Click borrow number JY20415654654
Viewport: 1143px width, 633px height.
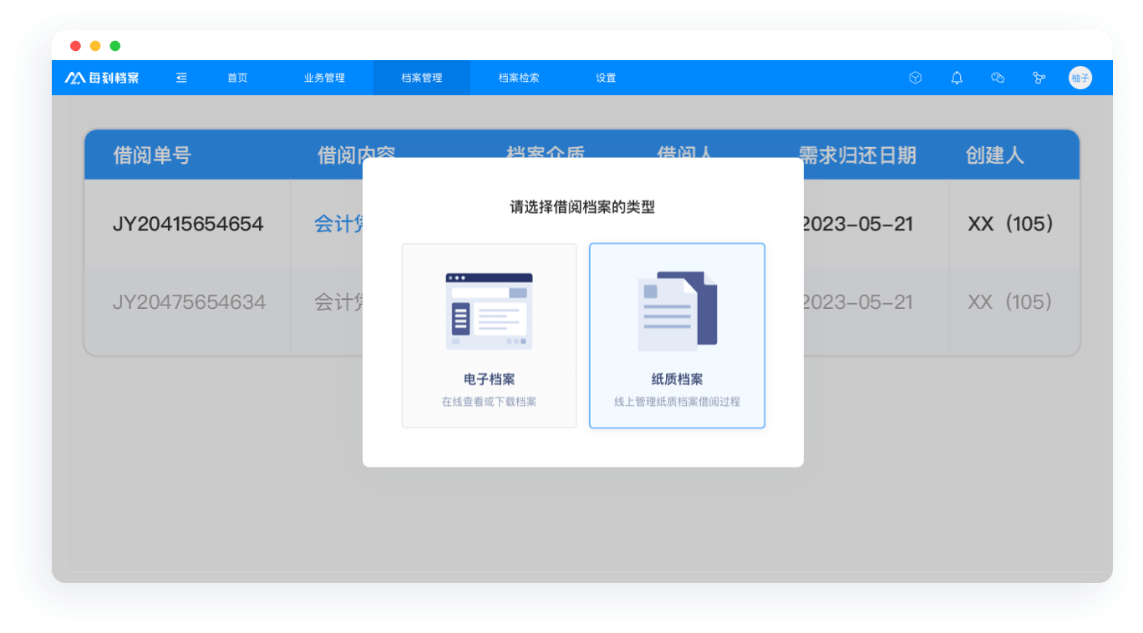tap(188, 224)
